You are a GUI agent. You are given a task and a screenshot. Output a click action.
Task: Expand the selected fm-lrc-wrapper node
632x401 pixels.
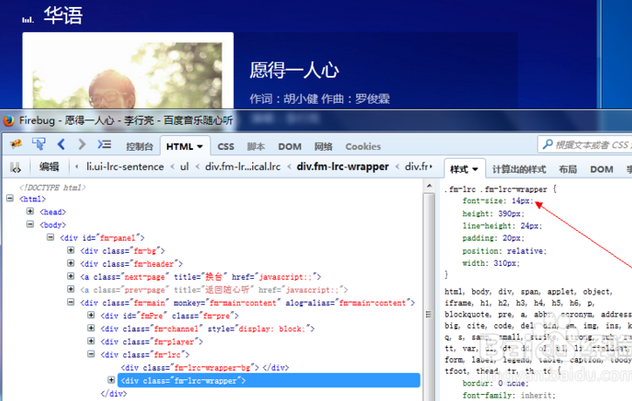click(x=112, y=380)
